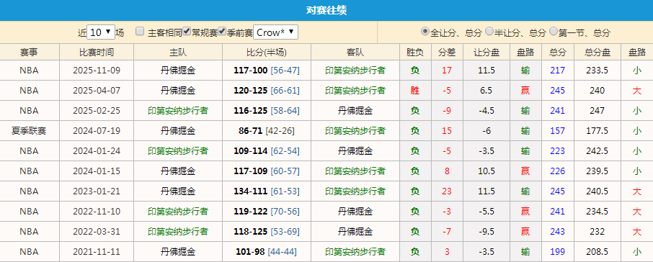Click the handicap value 10.5
The image size is (653, 262).
(x=487, y=171)
